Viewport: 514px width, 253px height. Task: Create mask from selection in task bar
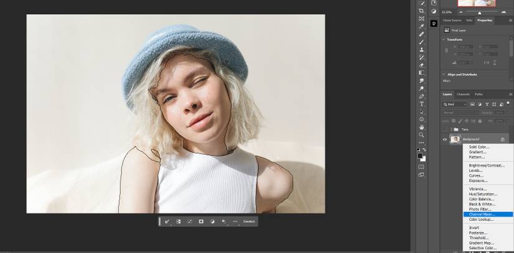click(201, 221)
